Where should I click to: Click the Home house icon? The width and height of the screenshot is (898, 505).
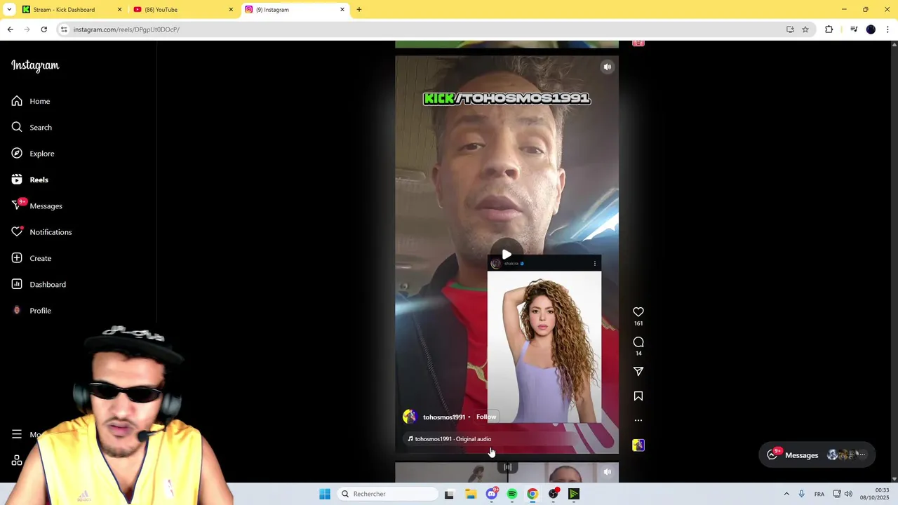17,101
